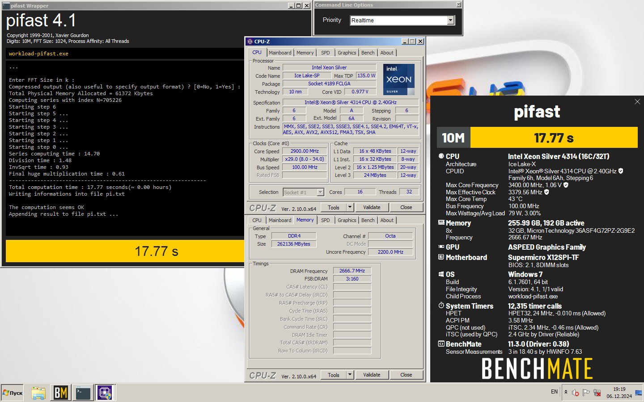The image size is (644, 402).
Task: Open File Explorer from the taskbar
Action: click(x=38, y=393)
